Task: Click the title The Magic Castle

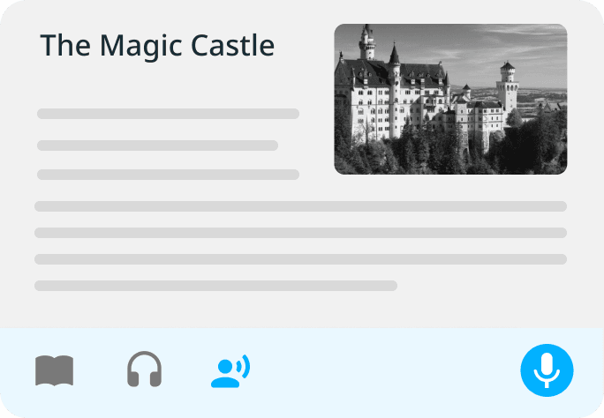Action: click(157, 46)
